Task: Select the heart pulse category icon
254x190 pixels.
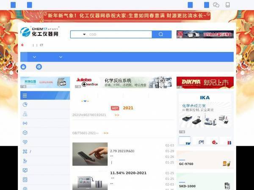Action: (x=25, y=142)
